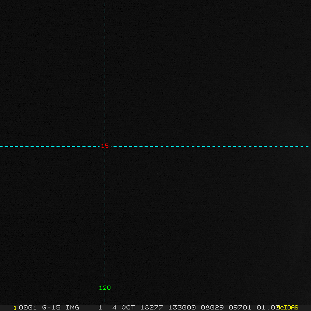Screen dimensions: 311x311
Task: Select the "08029" line number value
Action: (x=212, y=307)
